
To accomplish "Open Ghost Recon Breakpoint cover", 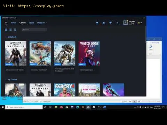I will [65, 53].
